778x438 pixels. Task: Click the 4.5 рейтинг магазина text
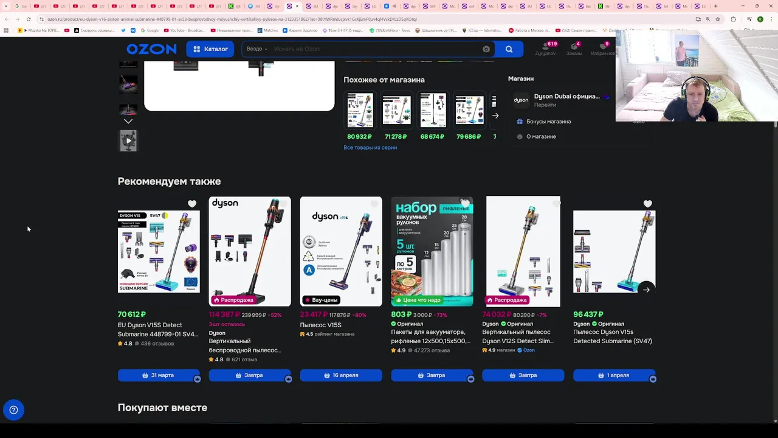[x=327, y=334]
